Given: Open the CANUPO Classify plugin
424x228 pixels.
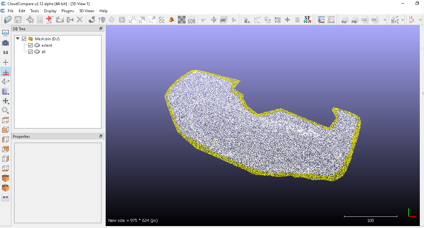Looking at the screenshot, I should click(x=331, y=20).
